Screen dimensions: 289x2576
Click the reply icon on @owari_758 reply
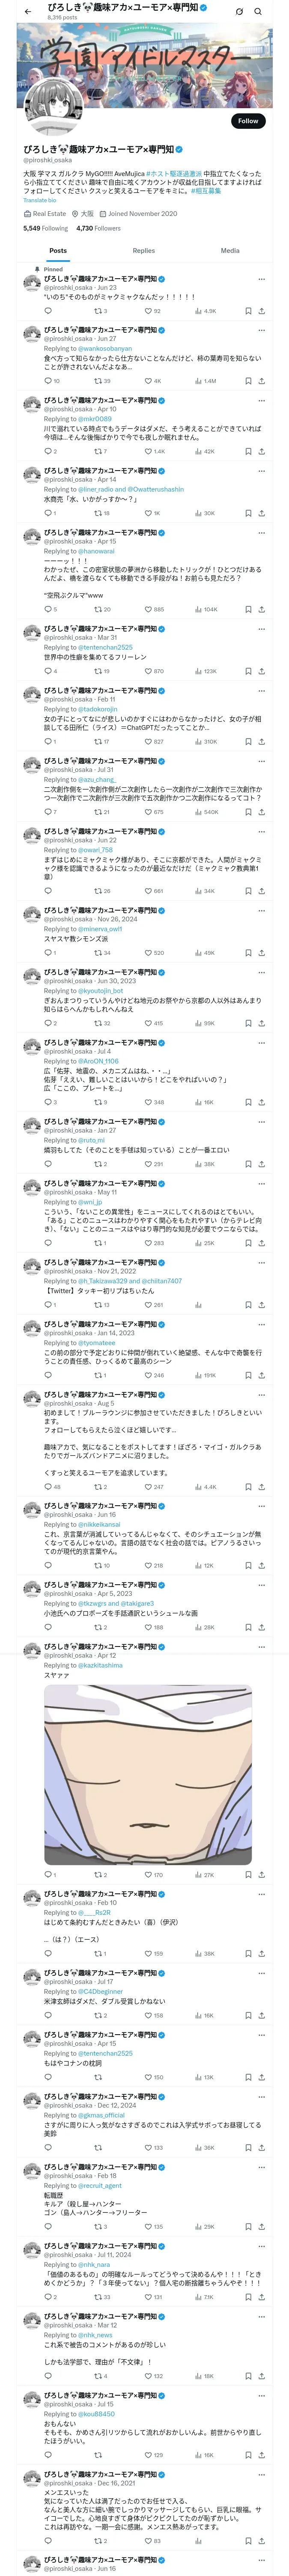click(47, 891)
